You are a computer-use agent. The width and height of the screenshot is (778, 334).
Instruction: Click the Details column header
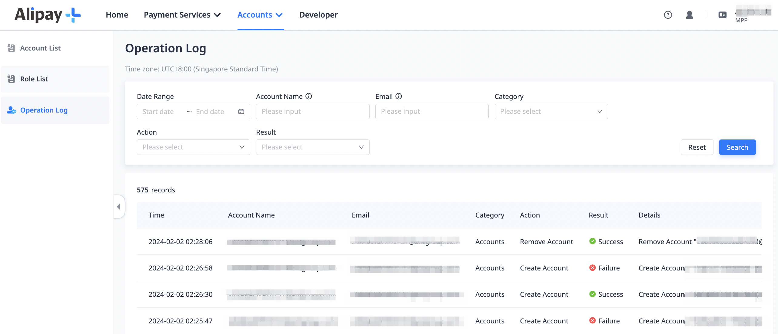tap(649, 215)
